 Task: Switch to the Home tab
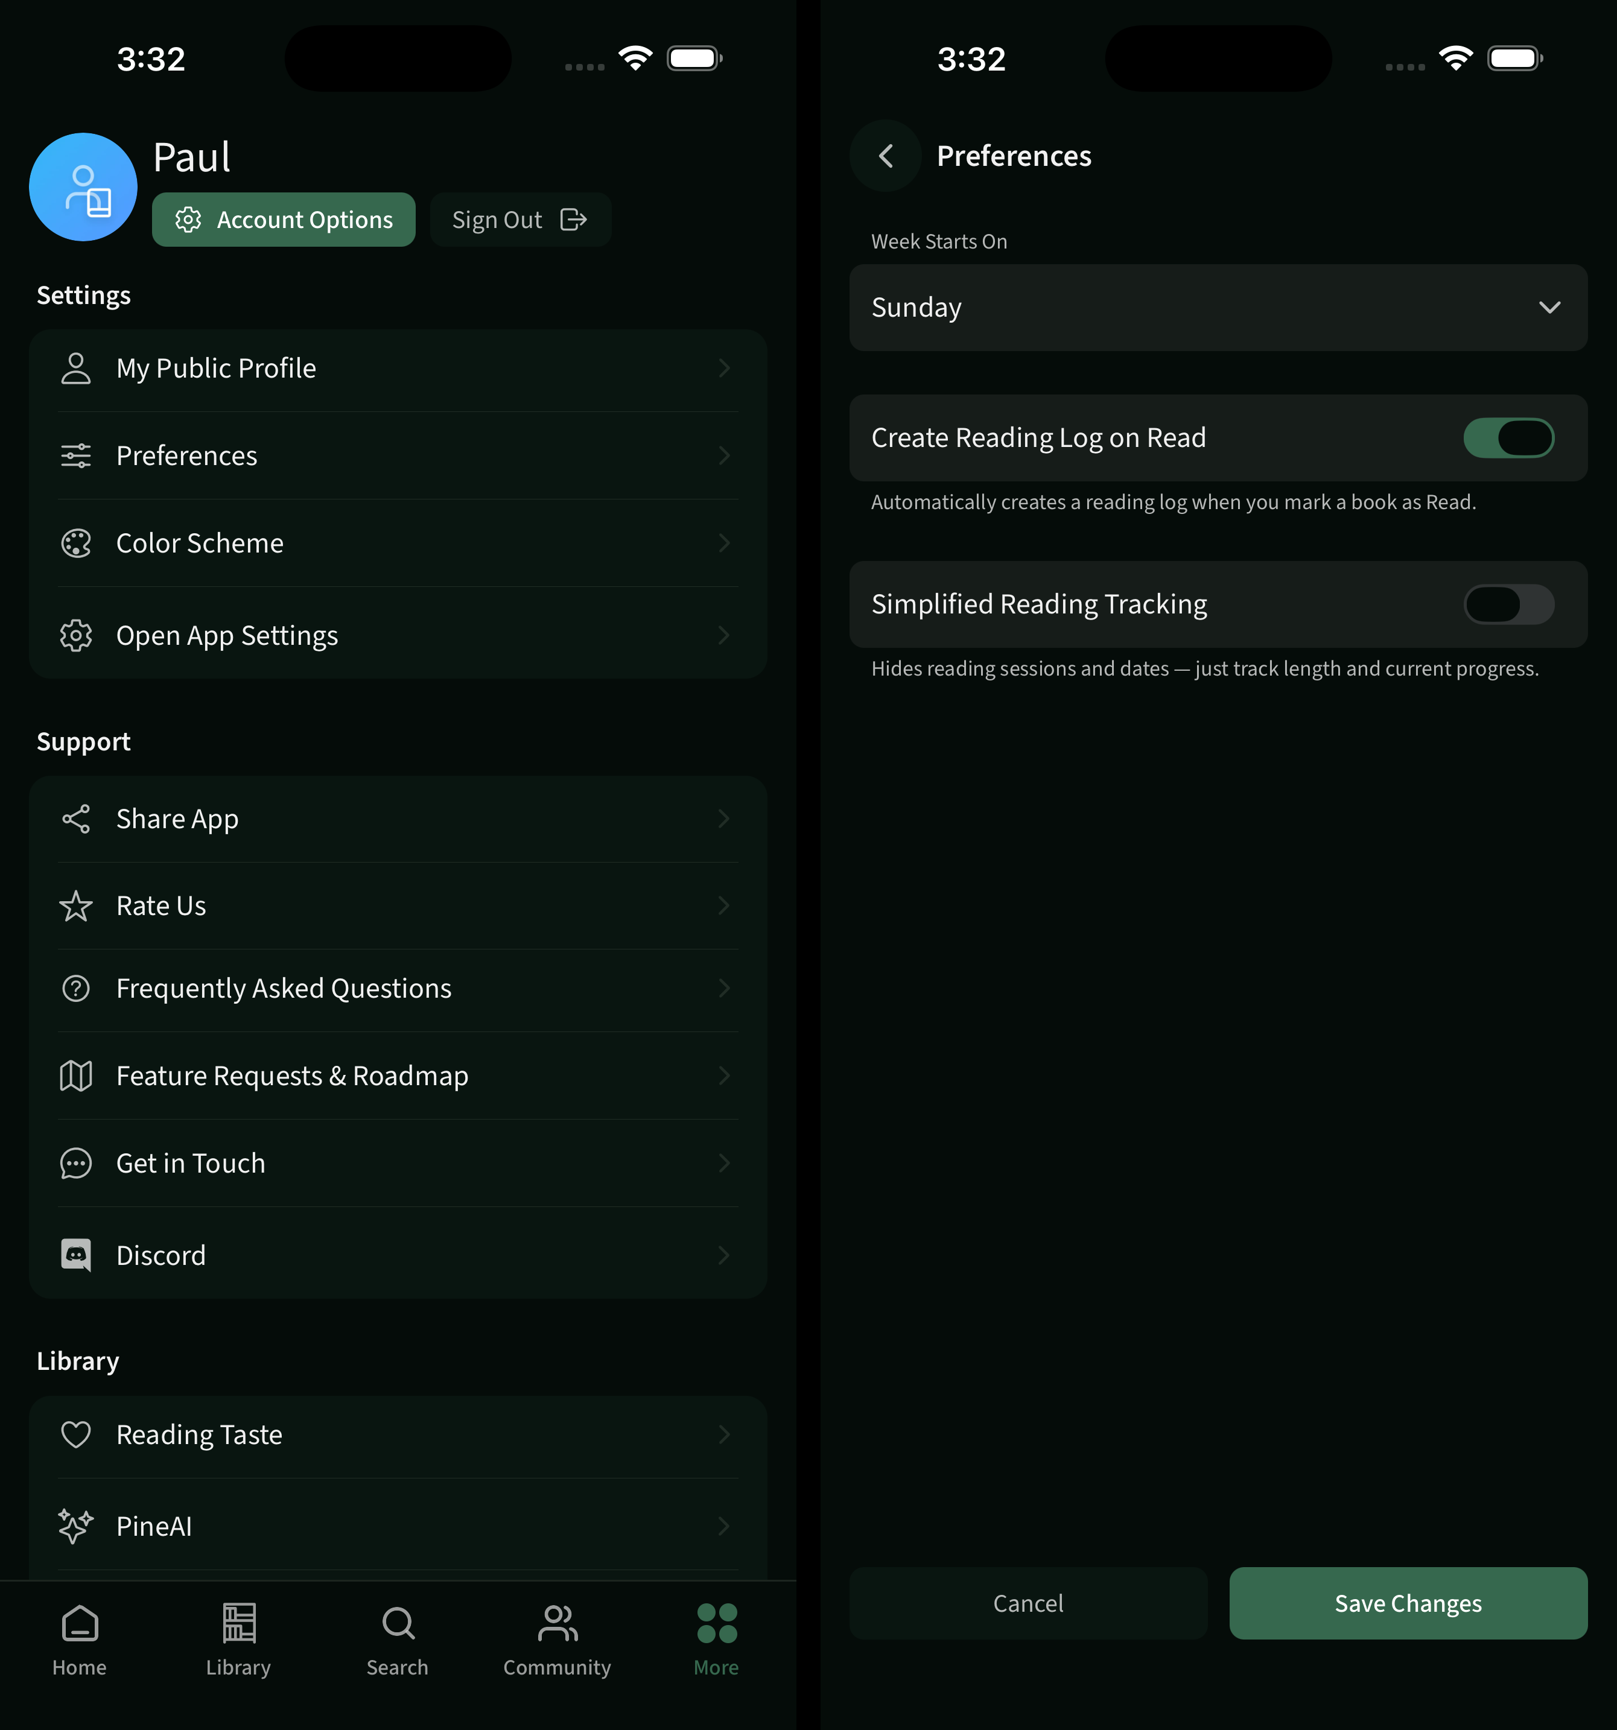79,1640
